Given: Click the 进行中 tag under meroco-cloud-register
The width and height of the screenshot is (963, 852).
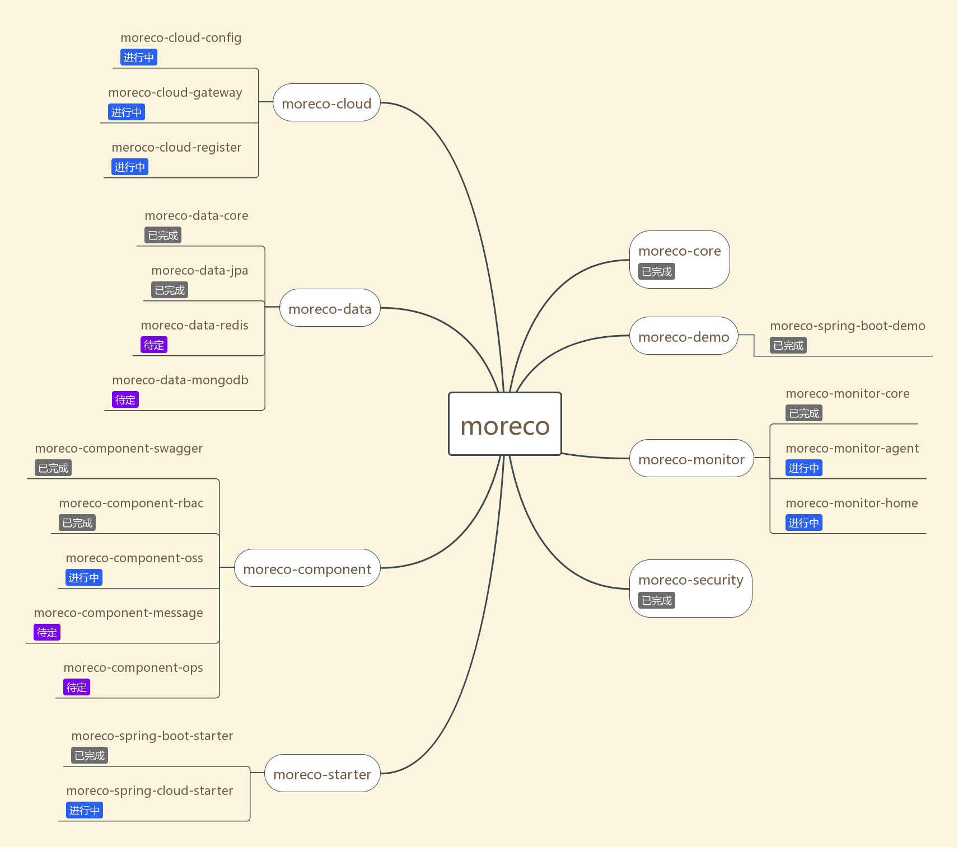Looking at the screenshot, I should pos(130,168).
